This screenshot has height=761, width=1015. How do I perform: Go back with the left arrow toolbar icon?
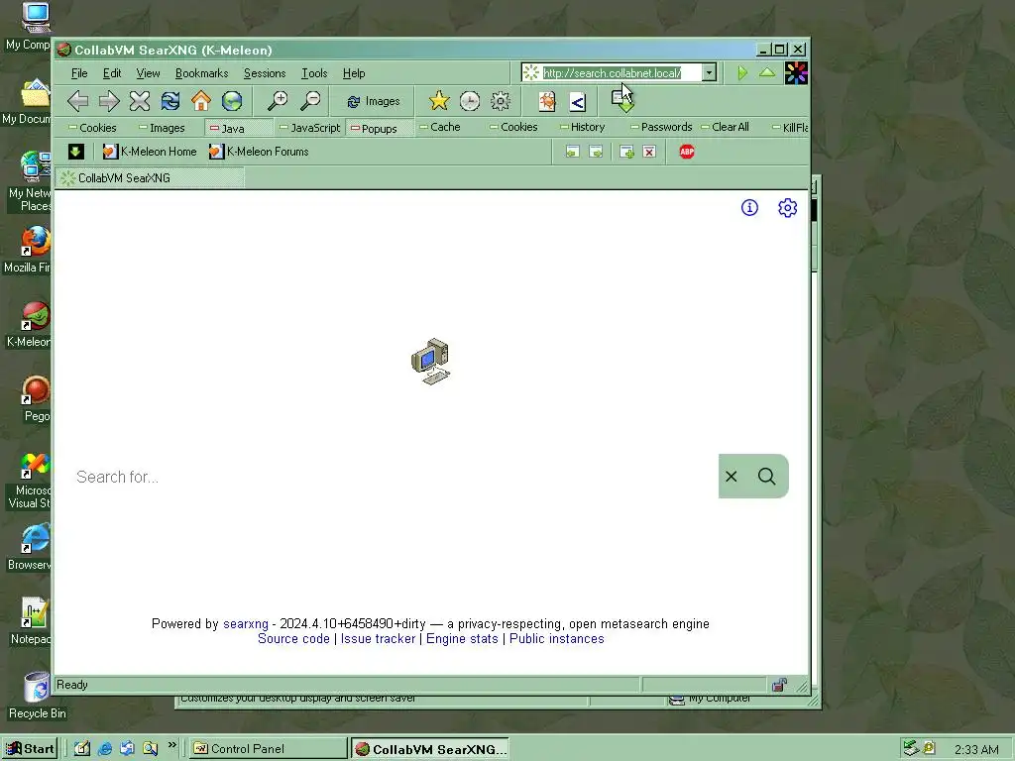click(x=77, y=101)
